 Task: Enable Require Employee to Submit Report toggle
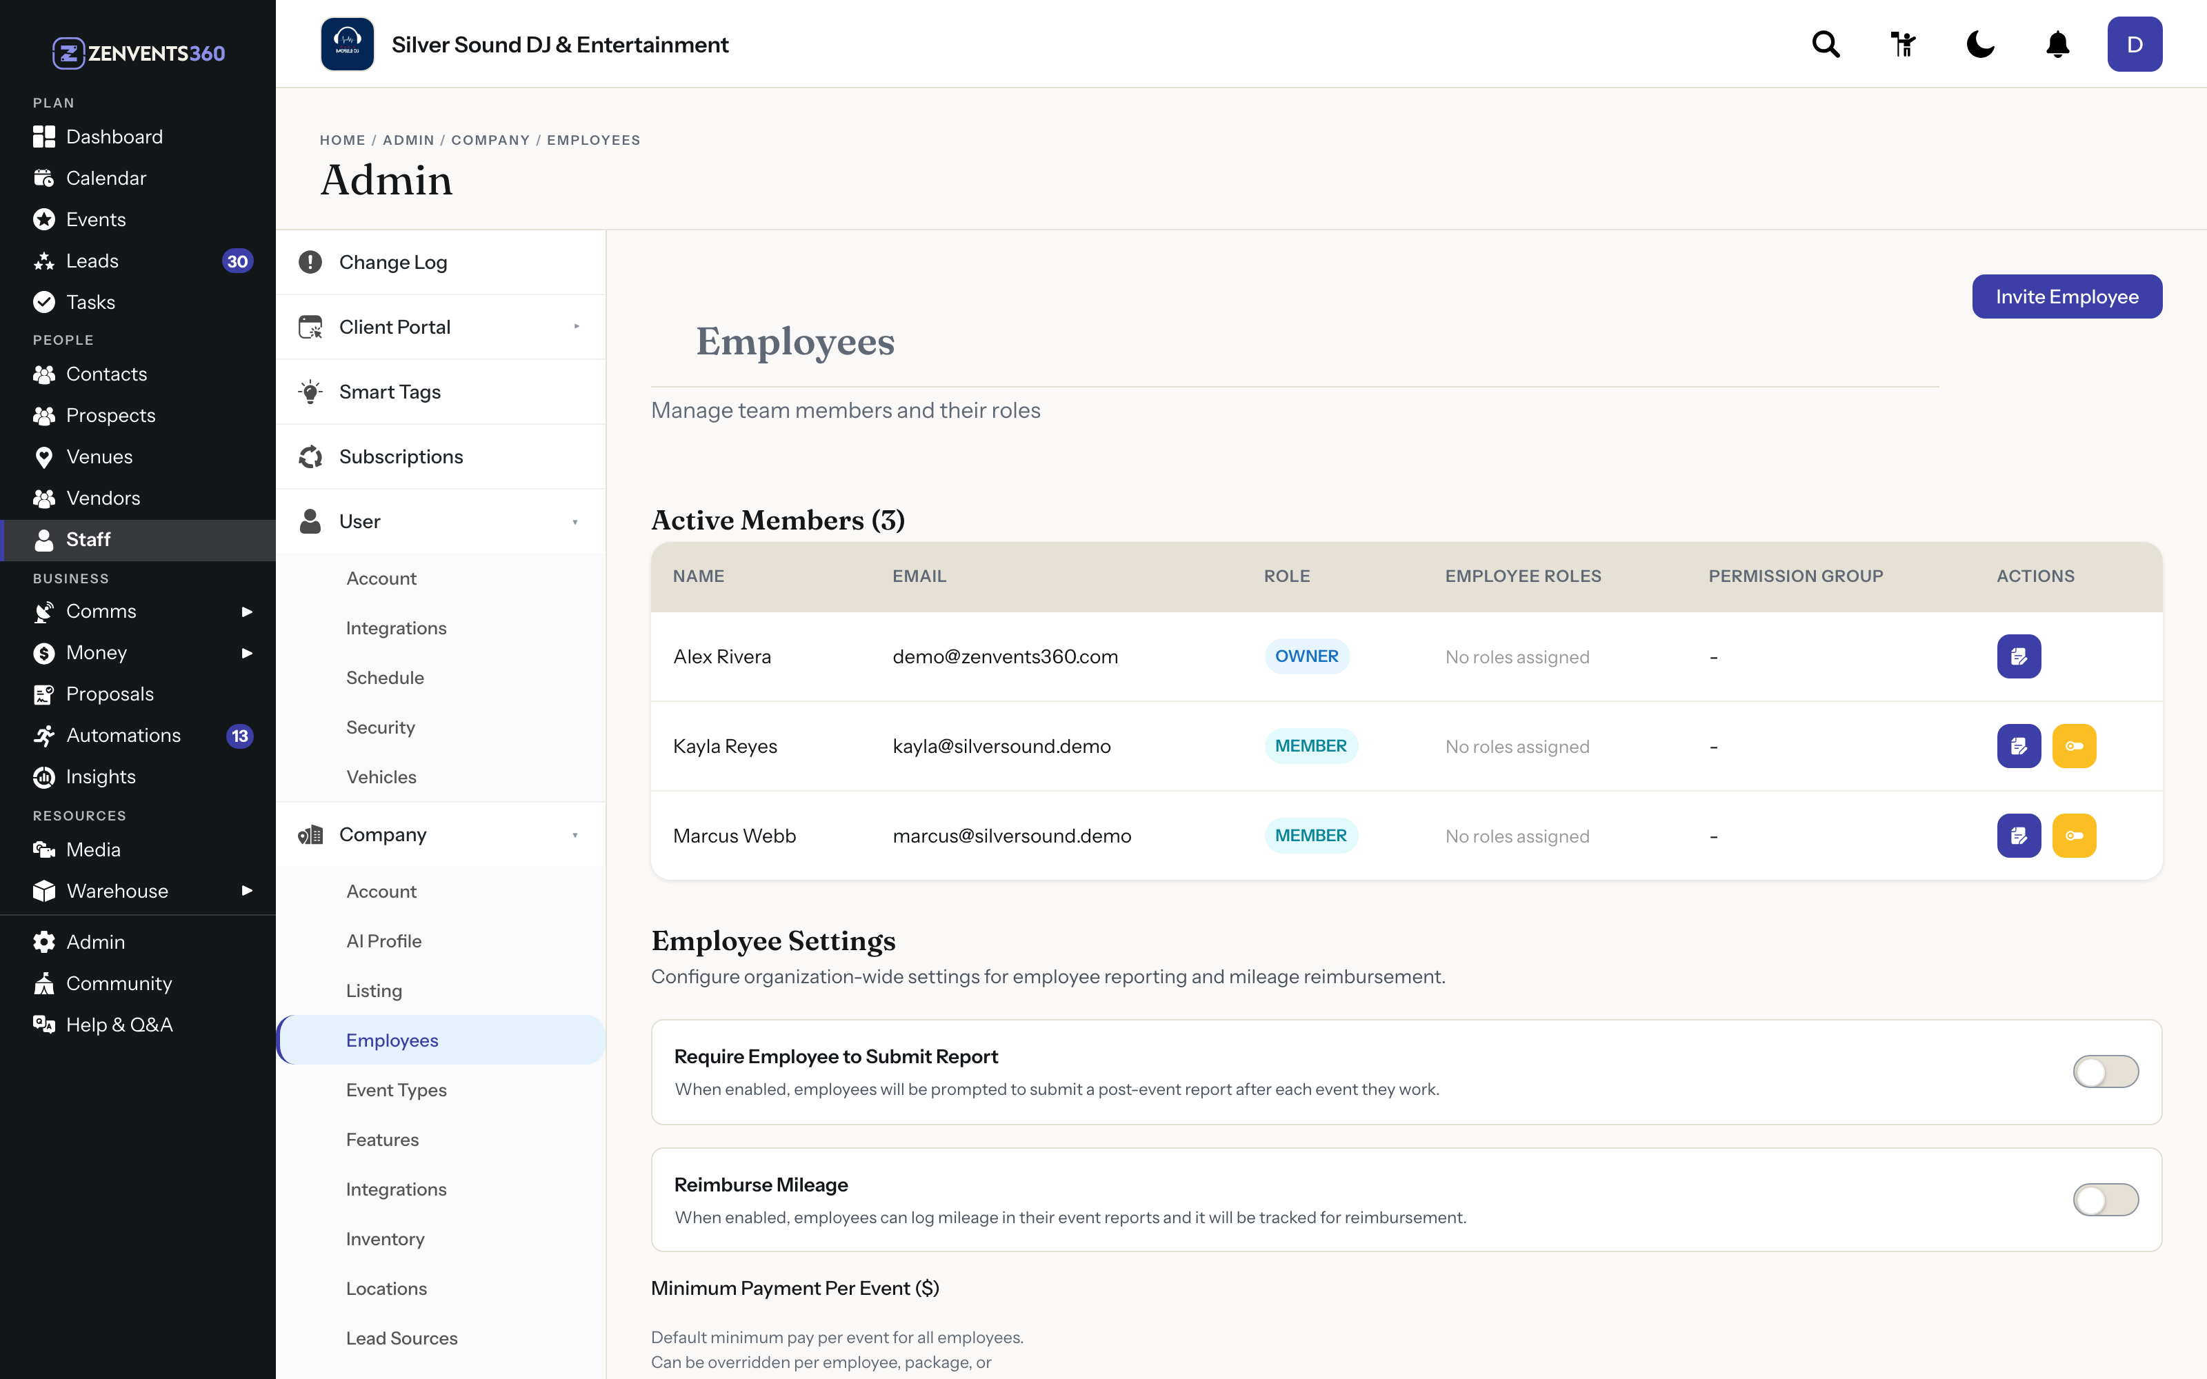pos(2105,1071)
